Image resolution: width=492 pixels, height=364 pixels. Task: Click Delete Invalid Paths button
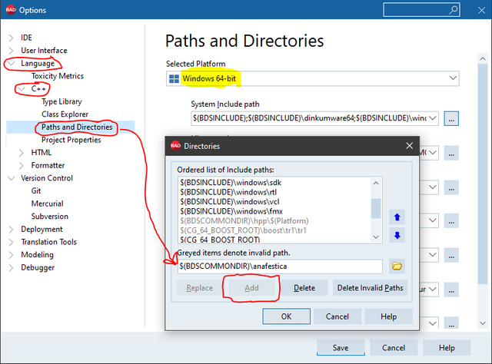click(371, 288)
